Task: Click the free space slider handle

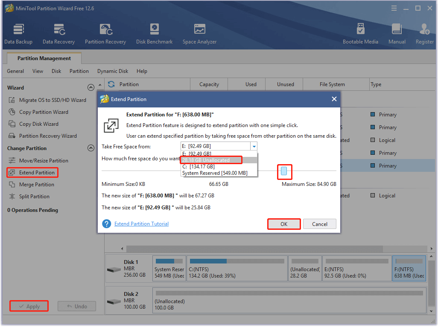Action: (x=284, y=171)
